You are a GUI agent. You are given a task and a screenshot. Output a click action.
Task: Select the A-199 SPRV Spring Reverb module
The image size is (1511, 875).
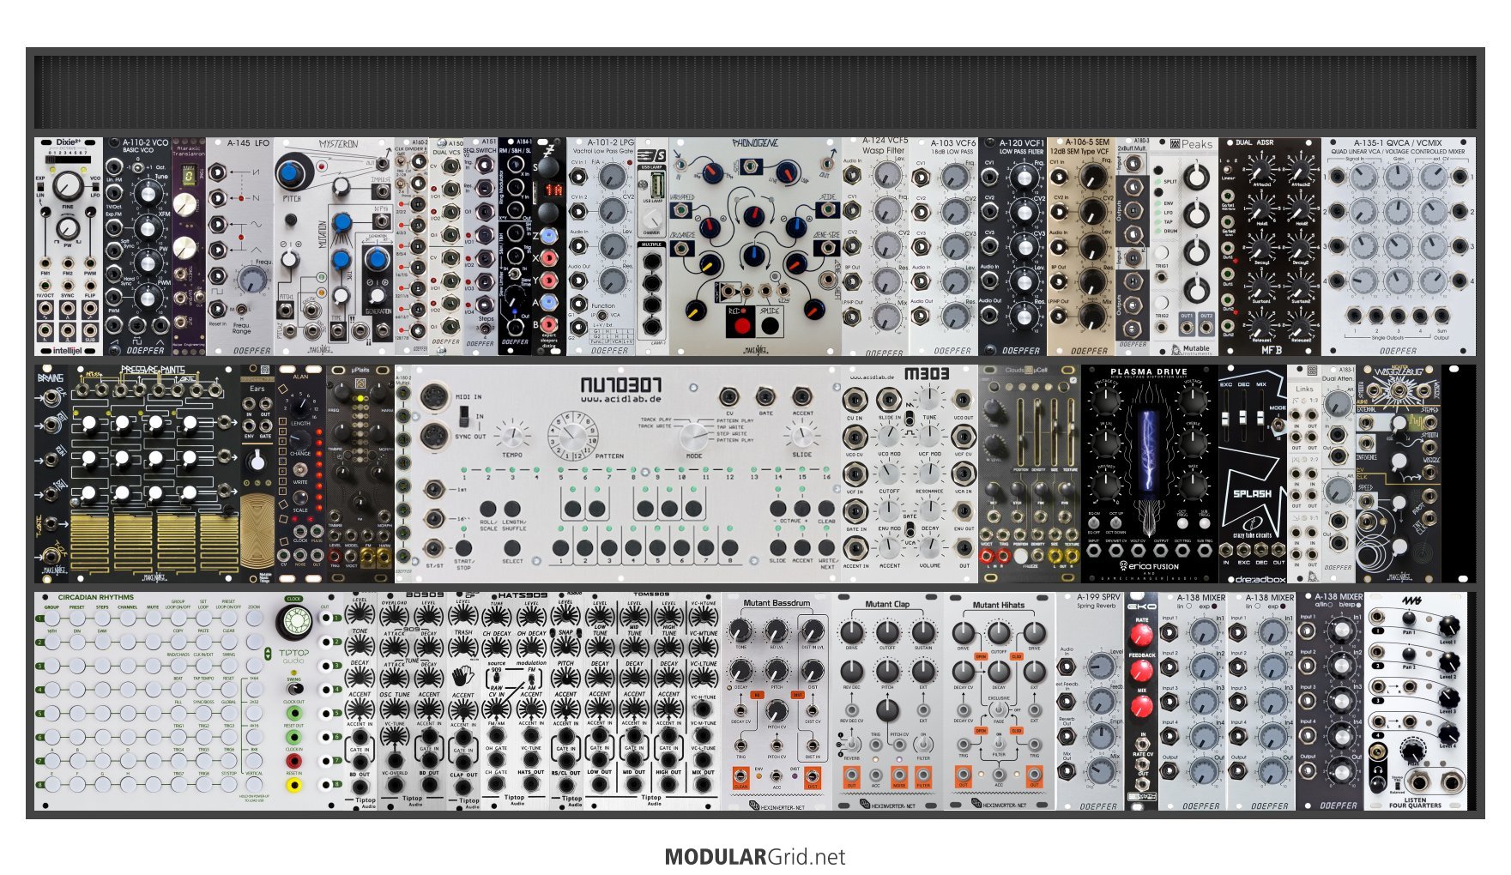point(1090,701)
